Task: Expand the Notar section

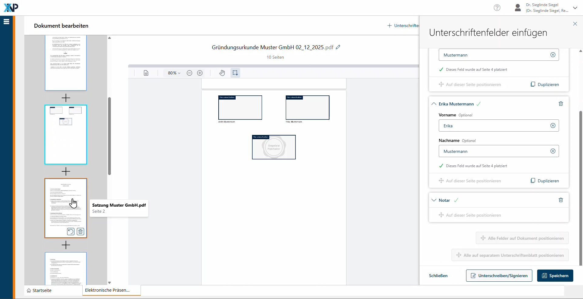Action: (x=434, y=200)
